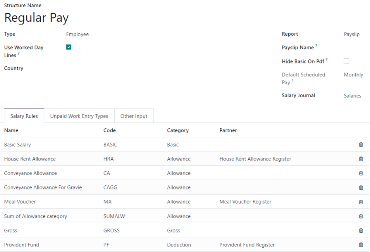Open the Report dropdown showing Payslip
This screenshot has width=370, height=252.
(x=351, y=34)
